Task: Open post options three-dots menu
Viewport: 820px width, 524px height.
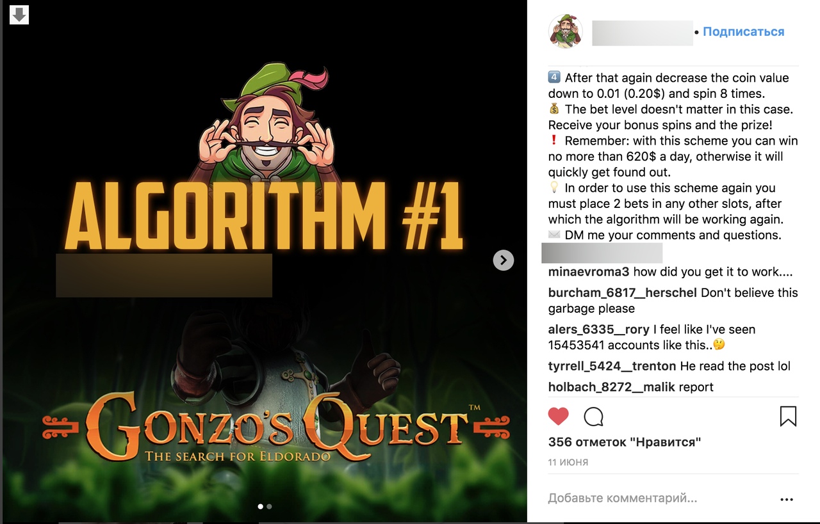Action: coord(787,499)
